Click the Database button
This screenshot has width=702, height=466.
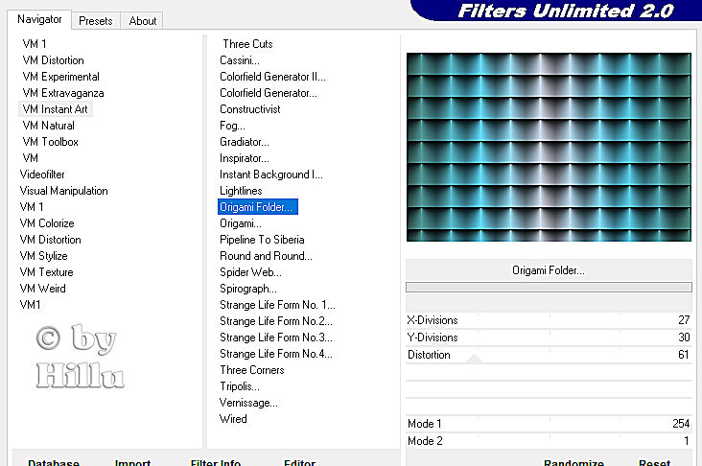tap(54, 461)
